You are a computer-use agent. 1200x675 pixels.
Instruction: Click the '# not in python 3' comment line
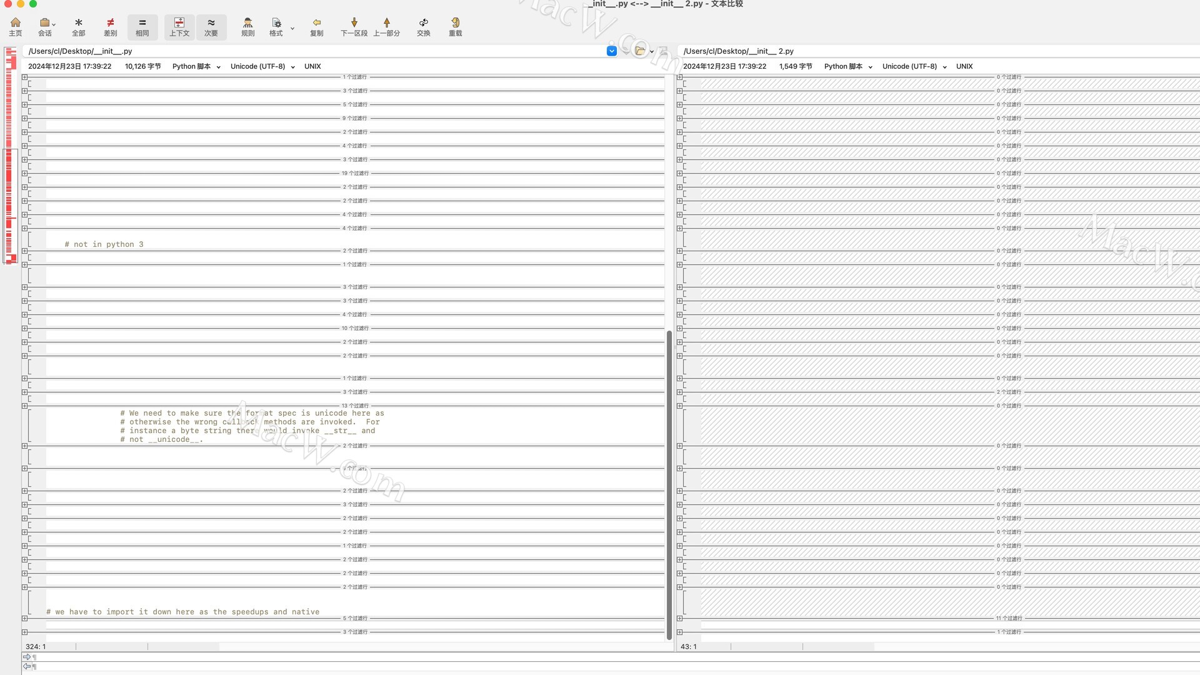[104, 244]
